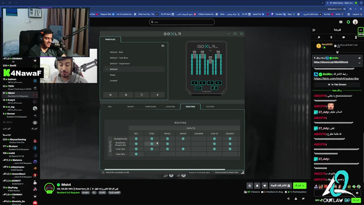Toggle Game to Line Out routing
Viewport: 364px width, 205px height.
pos(183,149)
